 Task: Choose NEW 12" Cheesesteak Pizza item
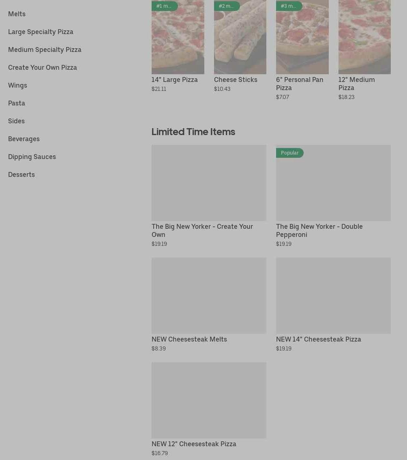(x=209, y=410)
